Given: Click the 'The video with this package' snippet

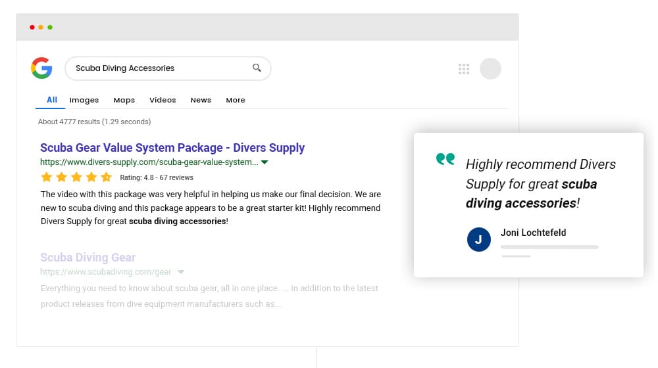Looking at the screenshot, I should [x=211, y=208].
